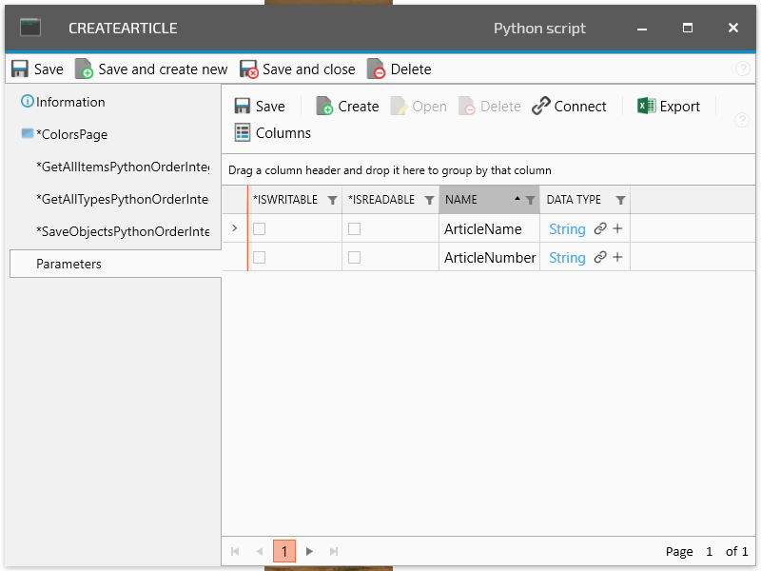Toggle ISREADABLE checkbox for ArticleName
The image size is (761, 571).
click(355, 229)
